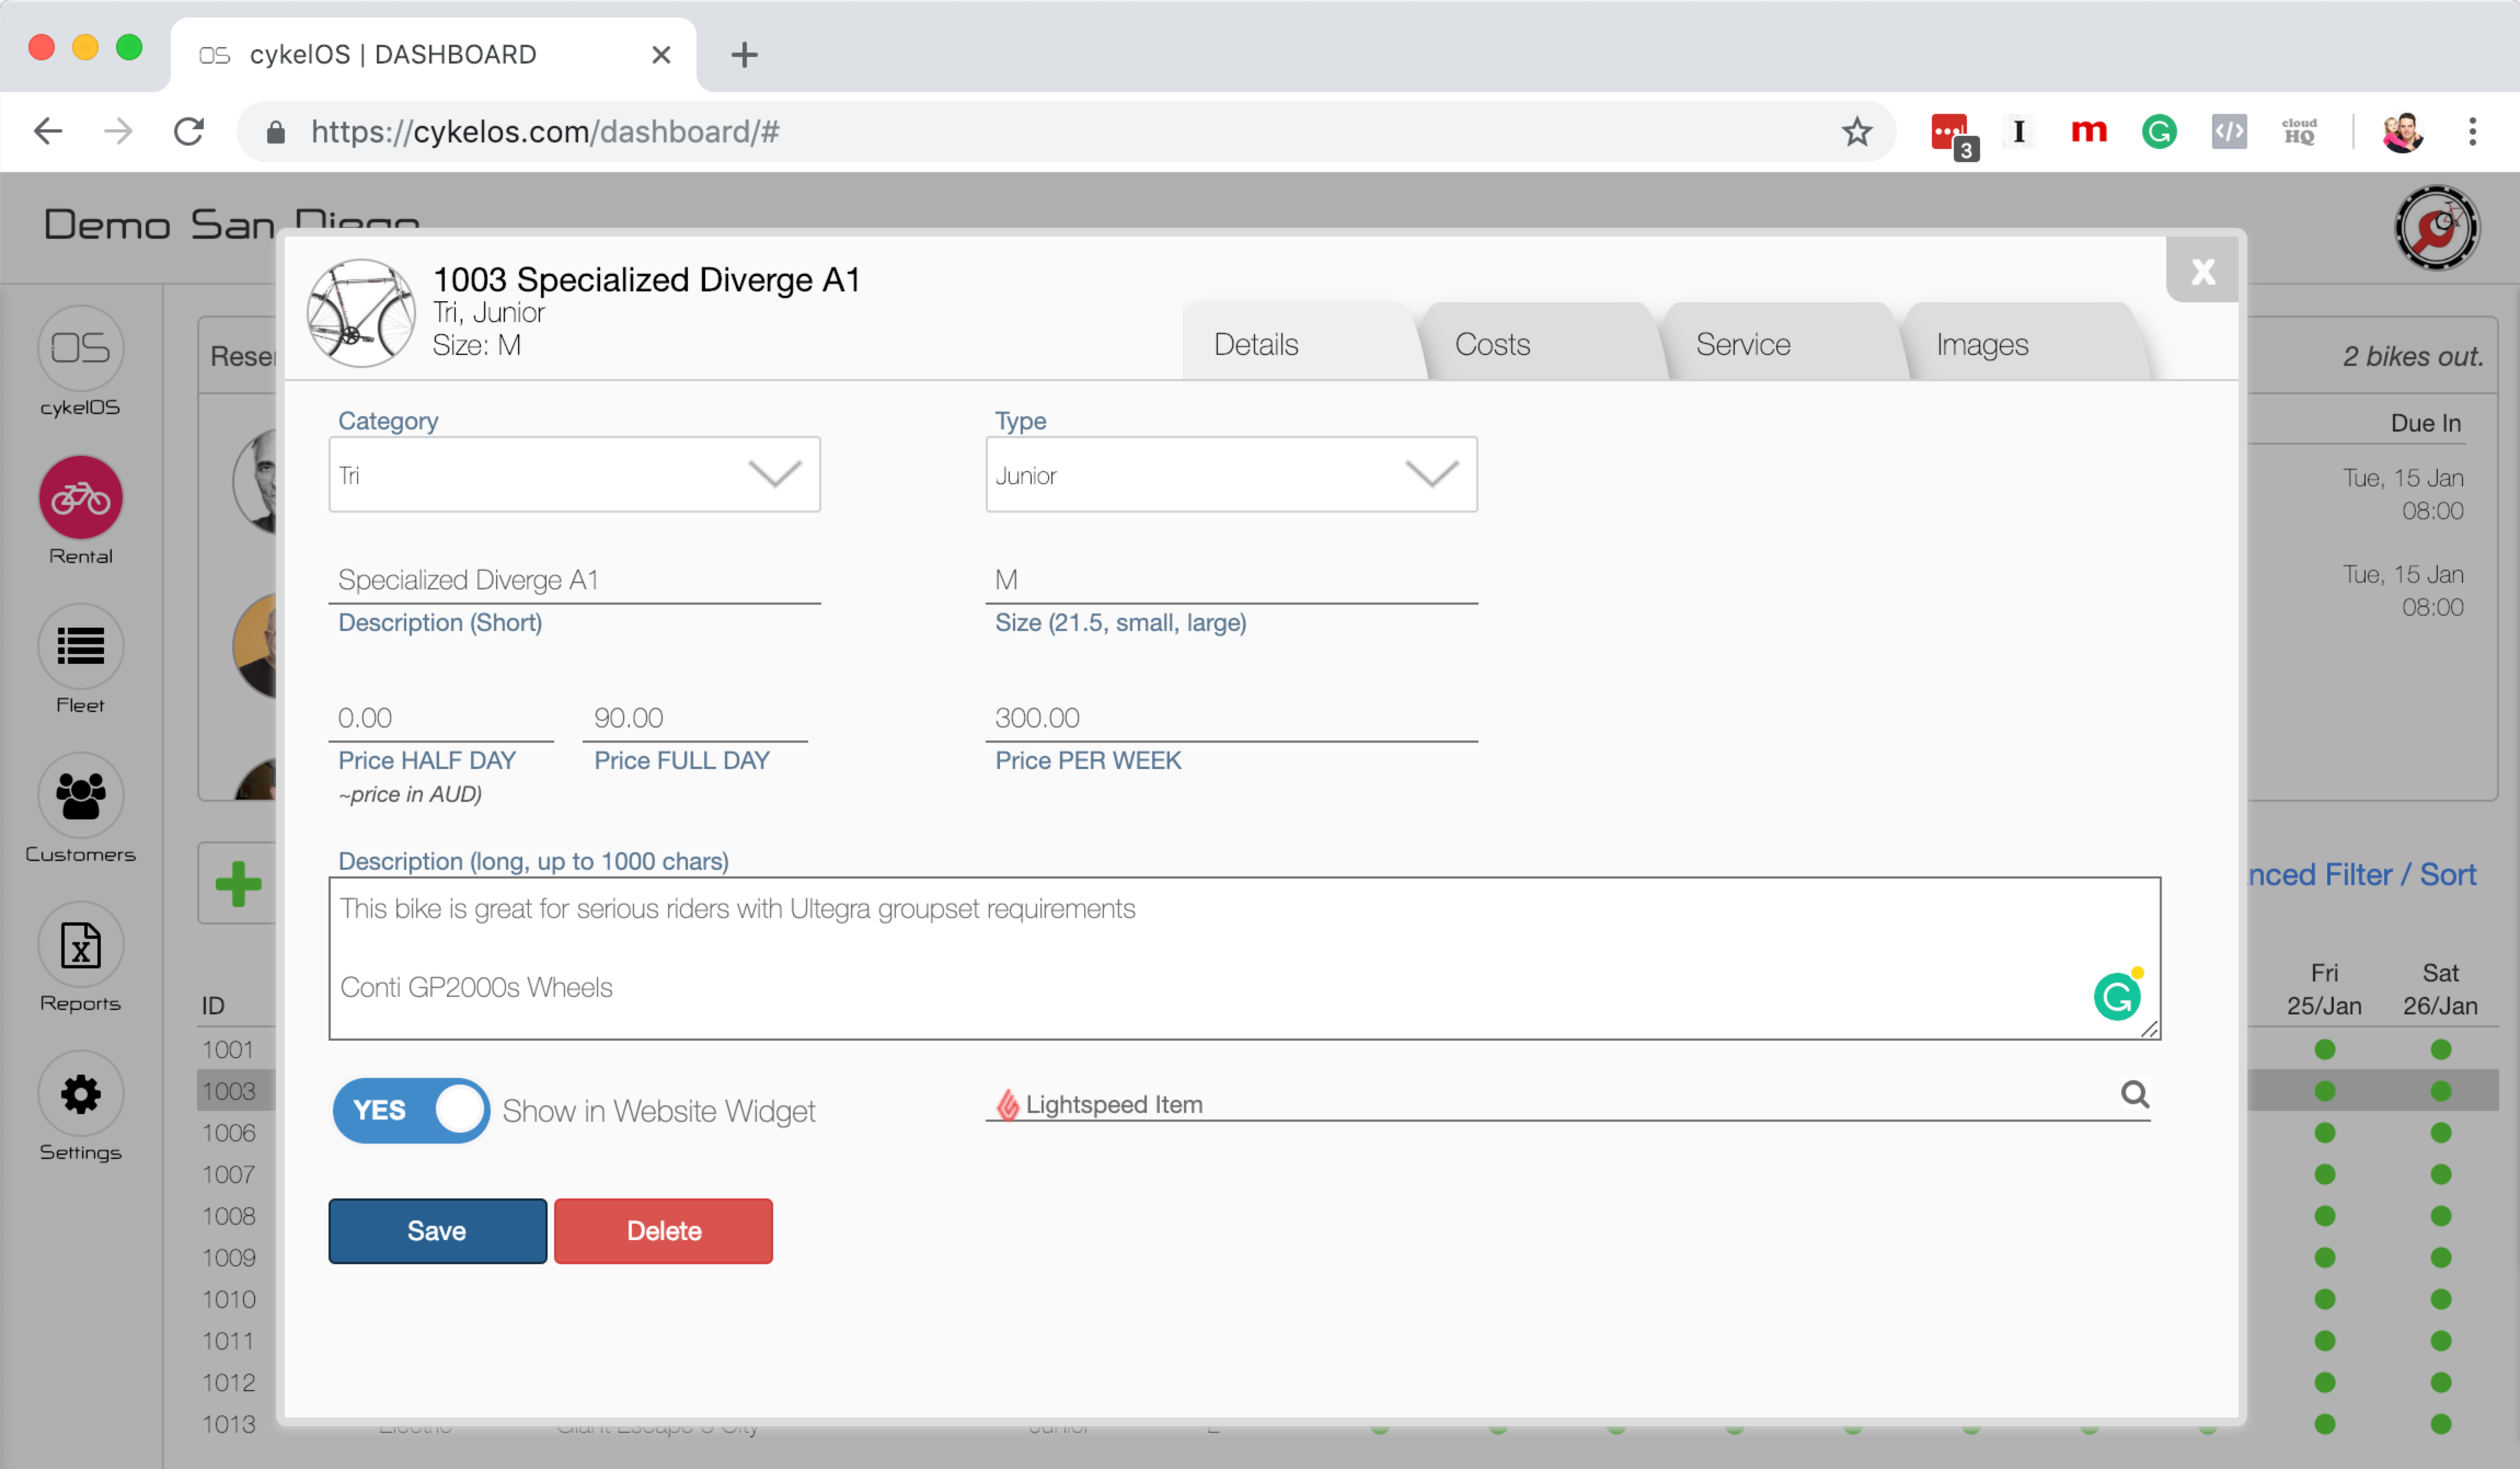Expand the Category dropdown showing Tri
2520x1469 pixels.
tap(574, 474)
